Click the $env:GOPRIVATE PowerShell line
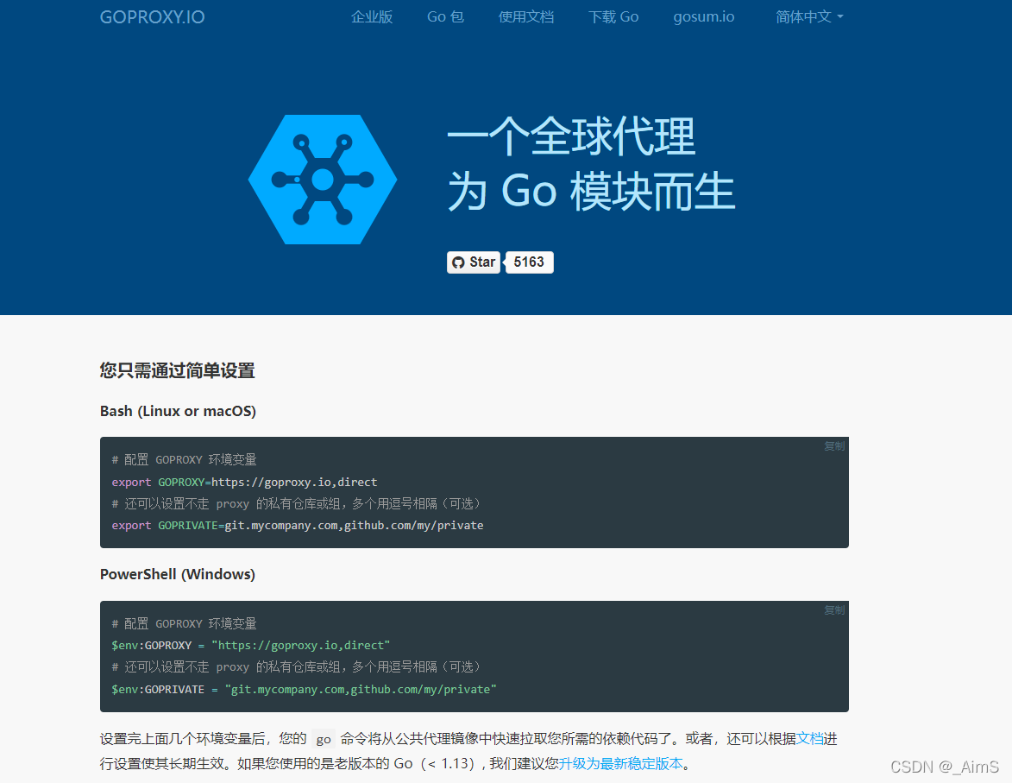 point(304,689)
